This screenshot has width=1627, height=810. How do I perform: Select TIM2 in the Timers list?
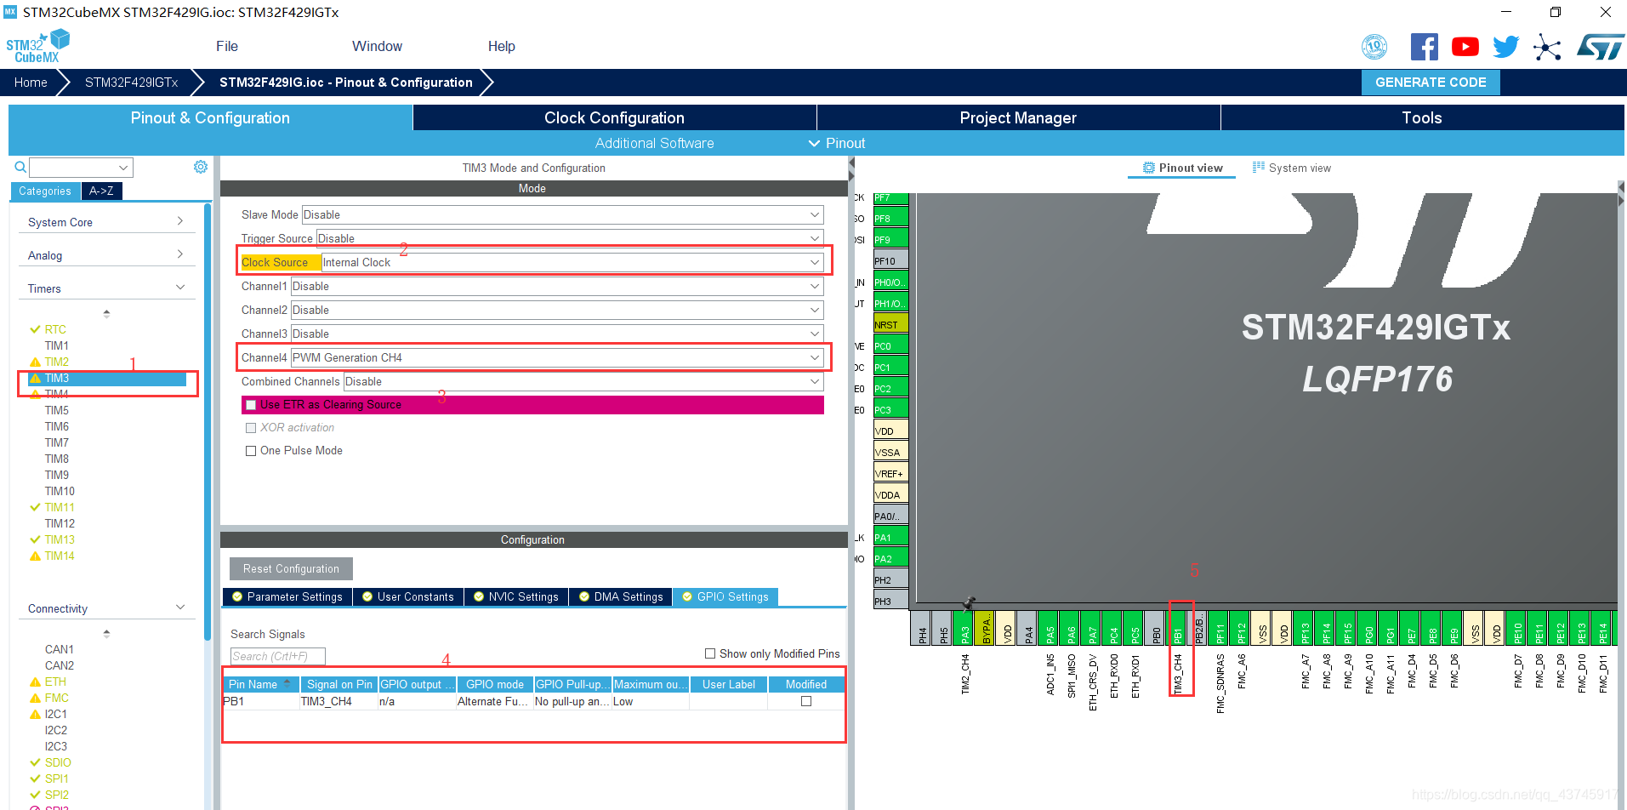coord(56,362)
